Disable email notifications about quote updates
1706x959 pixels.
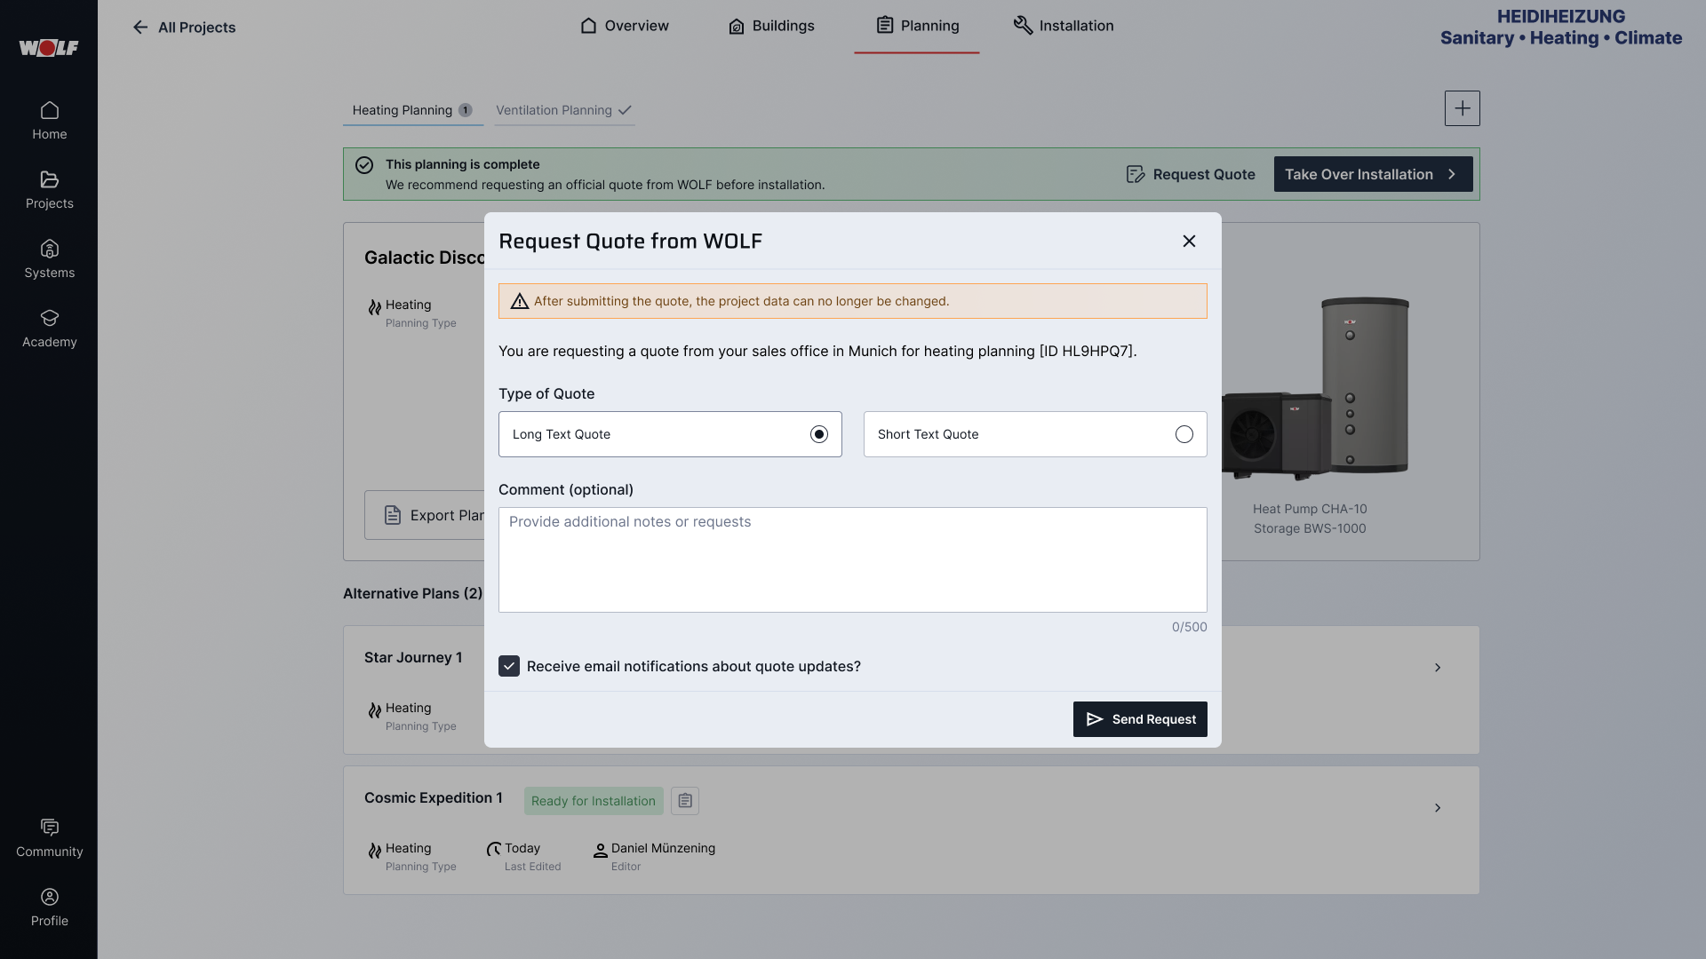[508, 665]
